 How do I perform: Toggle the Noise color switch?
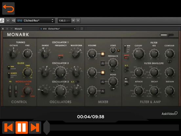point(113,89)
